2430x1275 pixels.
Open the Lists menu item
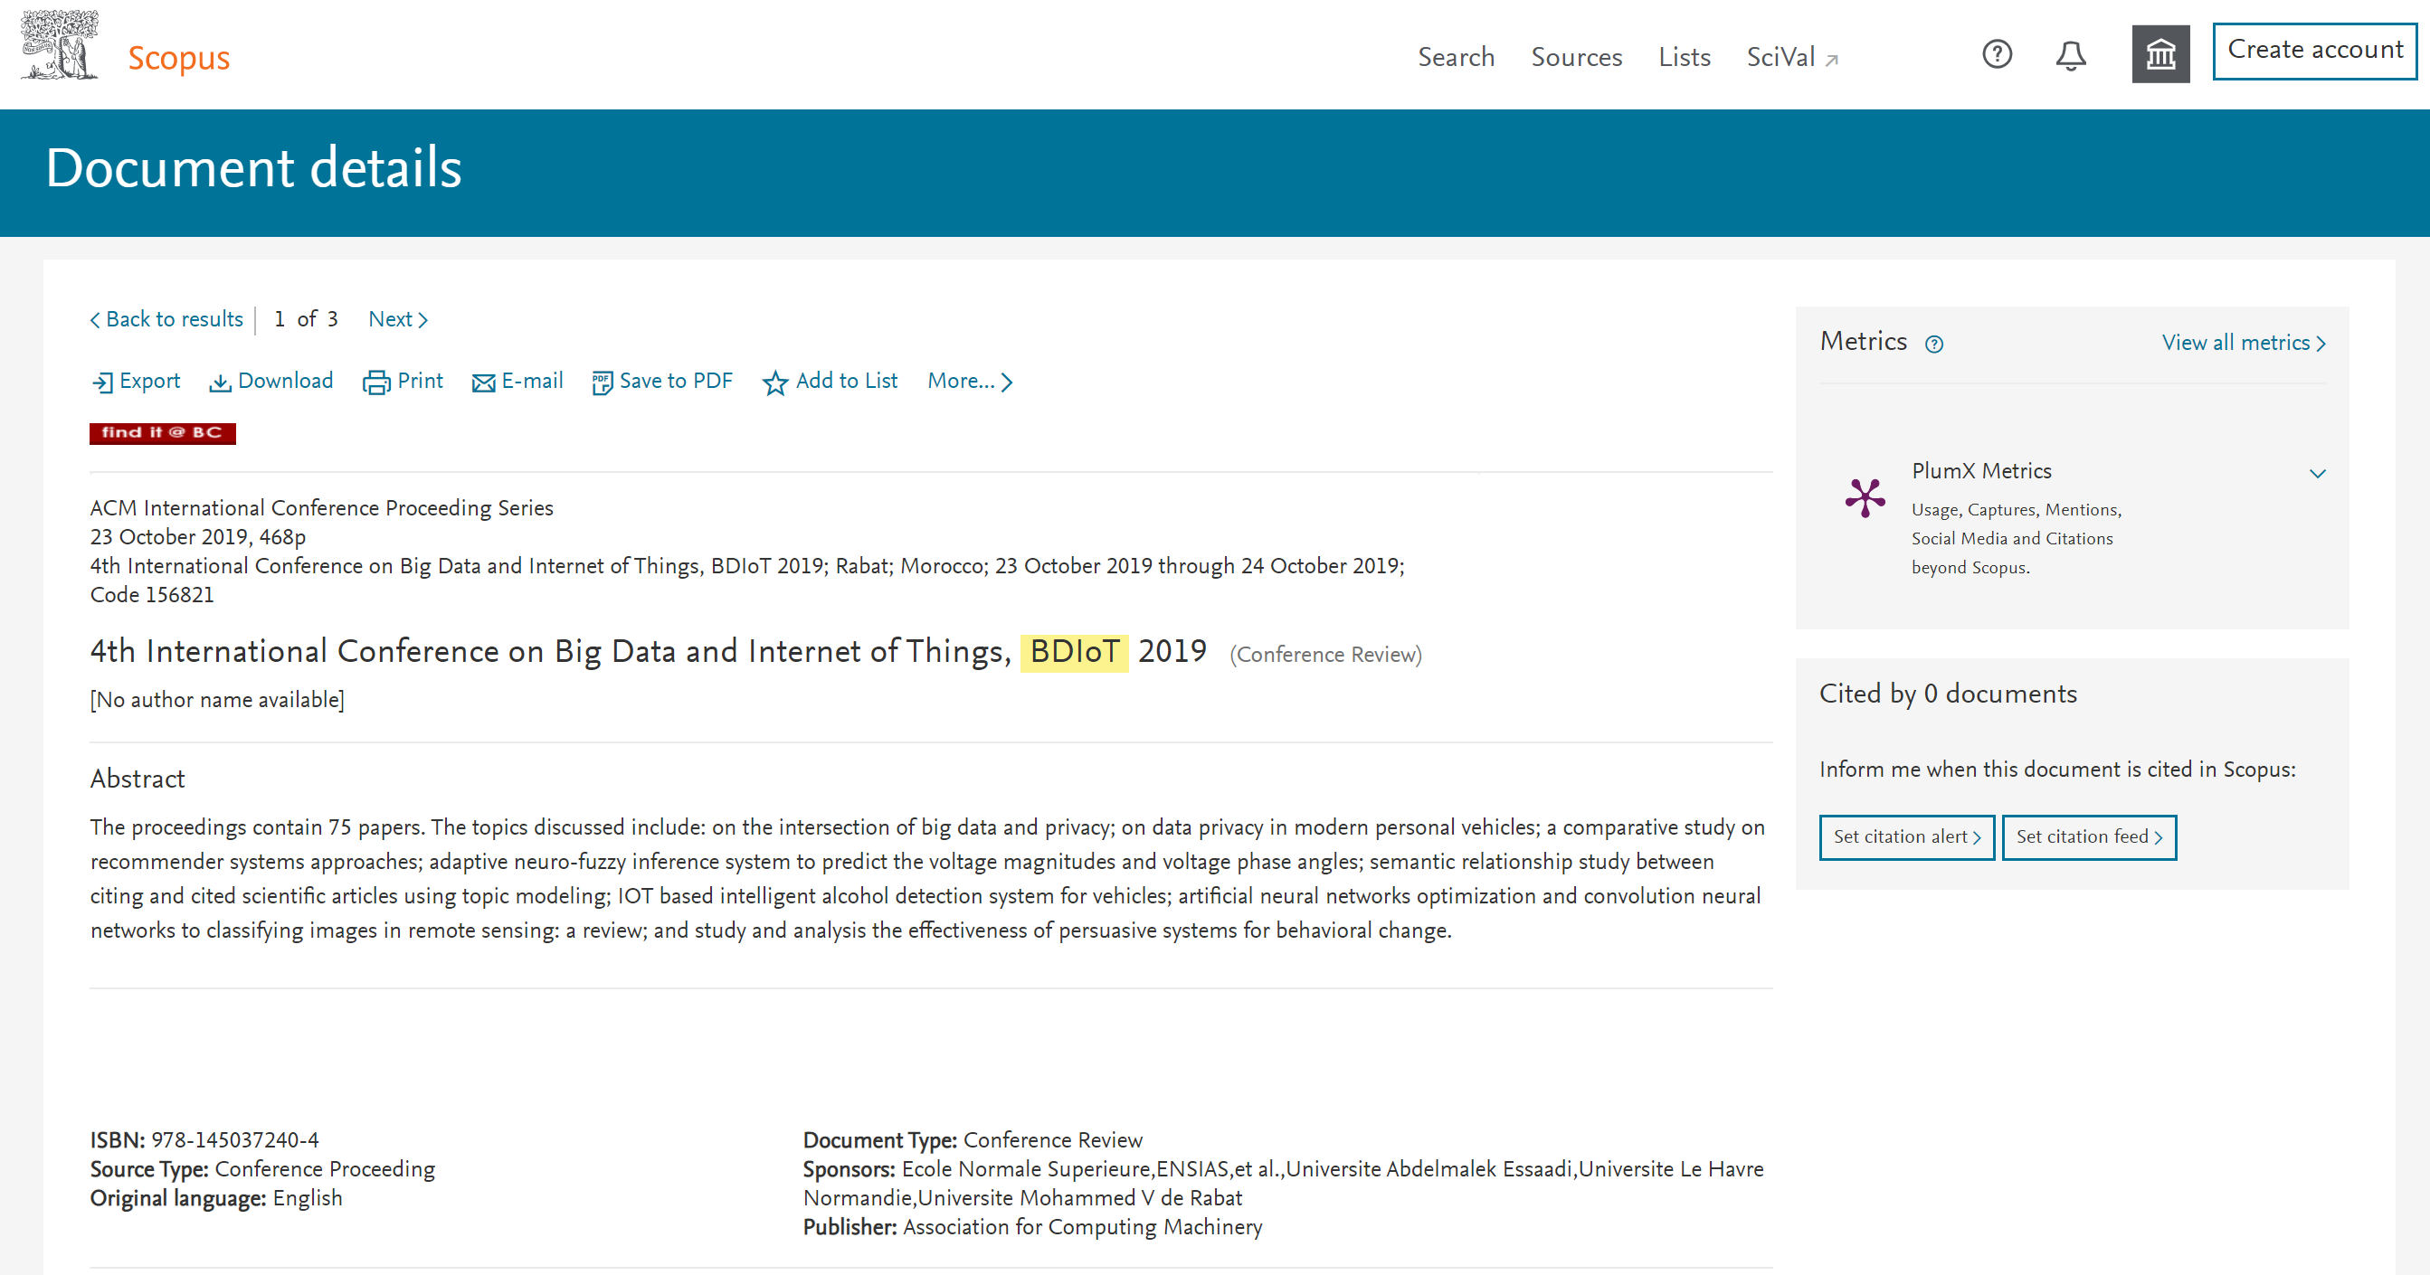pos(1684,57)
